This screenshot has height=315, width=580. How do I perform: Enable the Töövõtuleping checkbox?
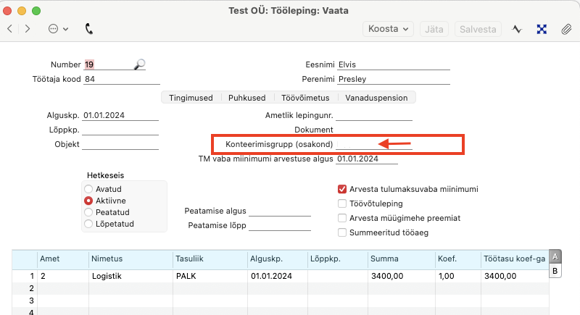[x=342, y=203]
